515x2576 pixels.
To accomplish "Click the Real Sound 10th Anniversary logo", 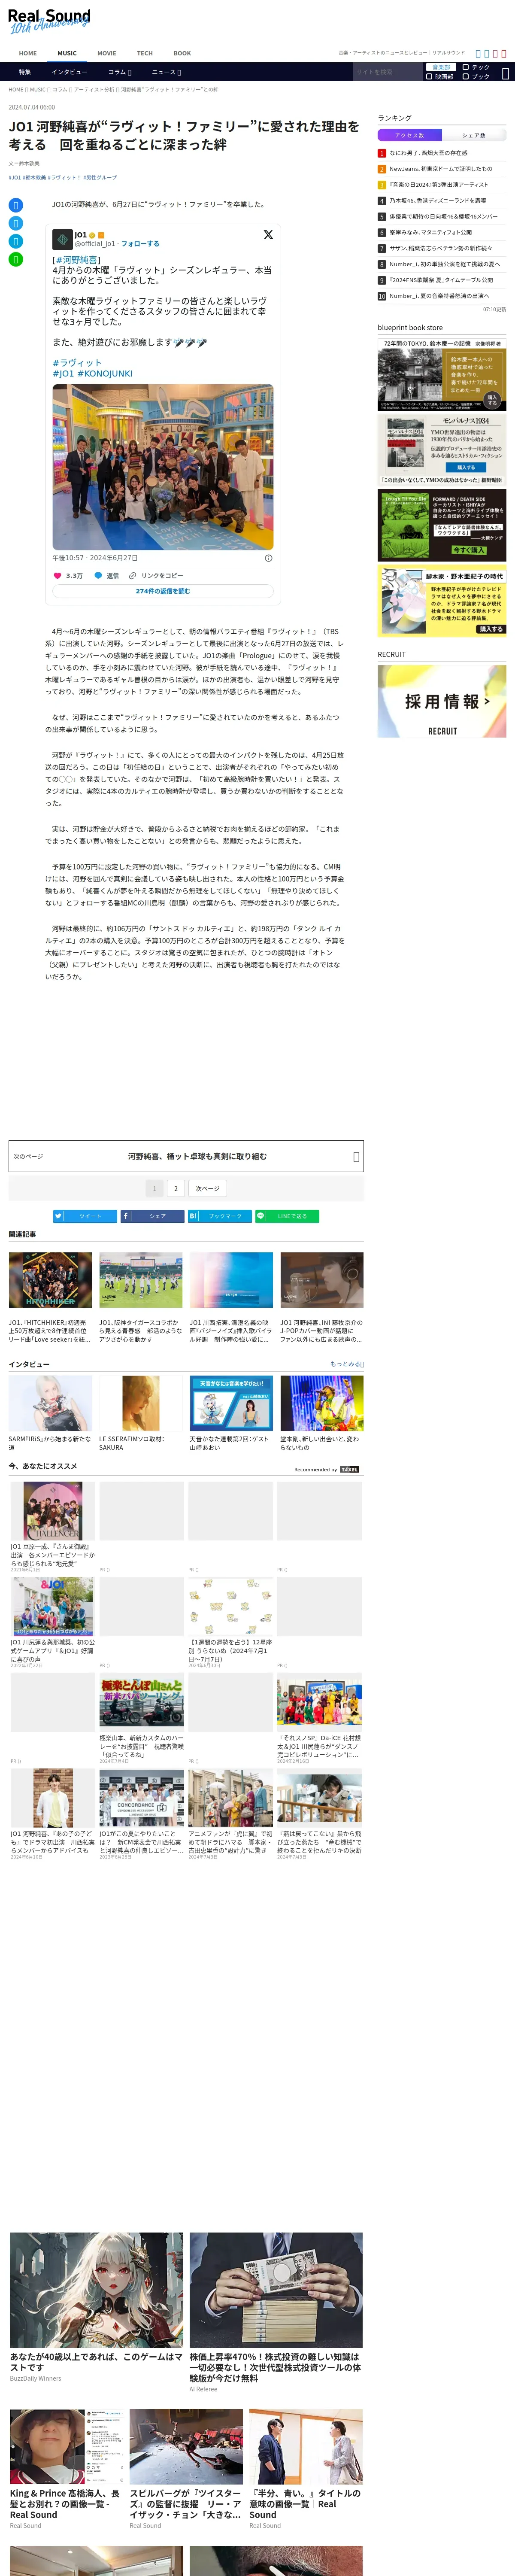I will coord(49,21).
